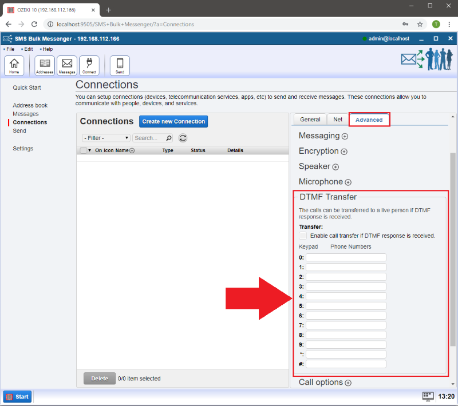Click the keyboard icon in taskbar
Screen dimensions: 458x406
(x=427, y=396)
